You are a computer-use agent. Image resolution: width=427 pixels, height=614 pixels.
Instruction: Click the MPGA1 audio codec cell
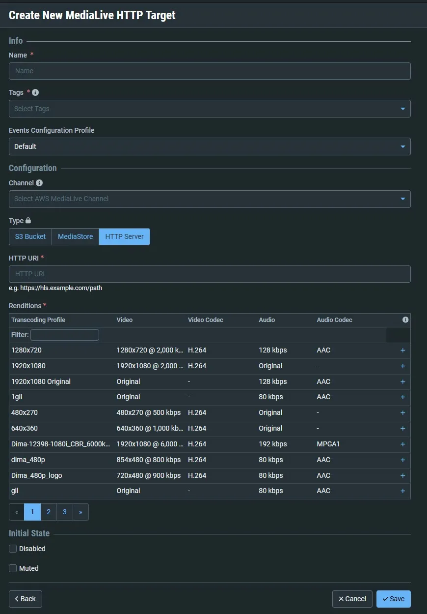328,444
